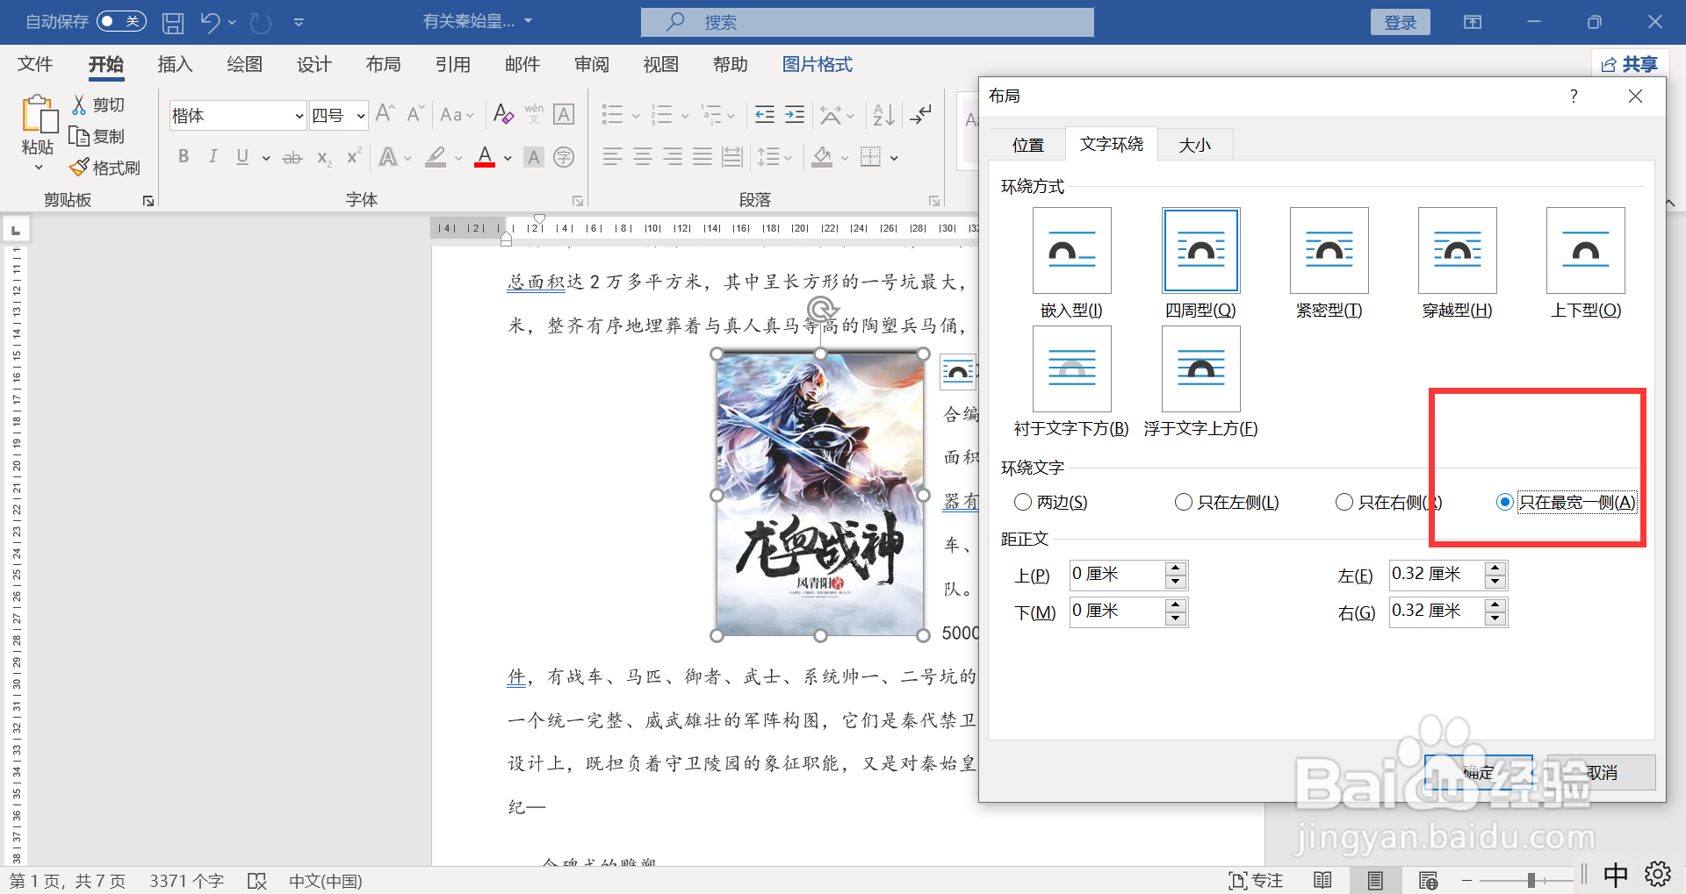Click the Format Painter brush
Image resolution: width=1686 pixels, height=894 pixels.
click(x=79, y=167)
